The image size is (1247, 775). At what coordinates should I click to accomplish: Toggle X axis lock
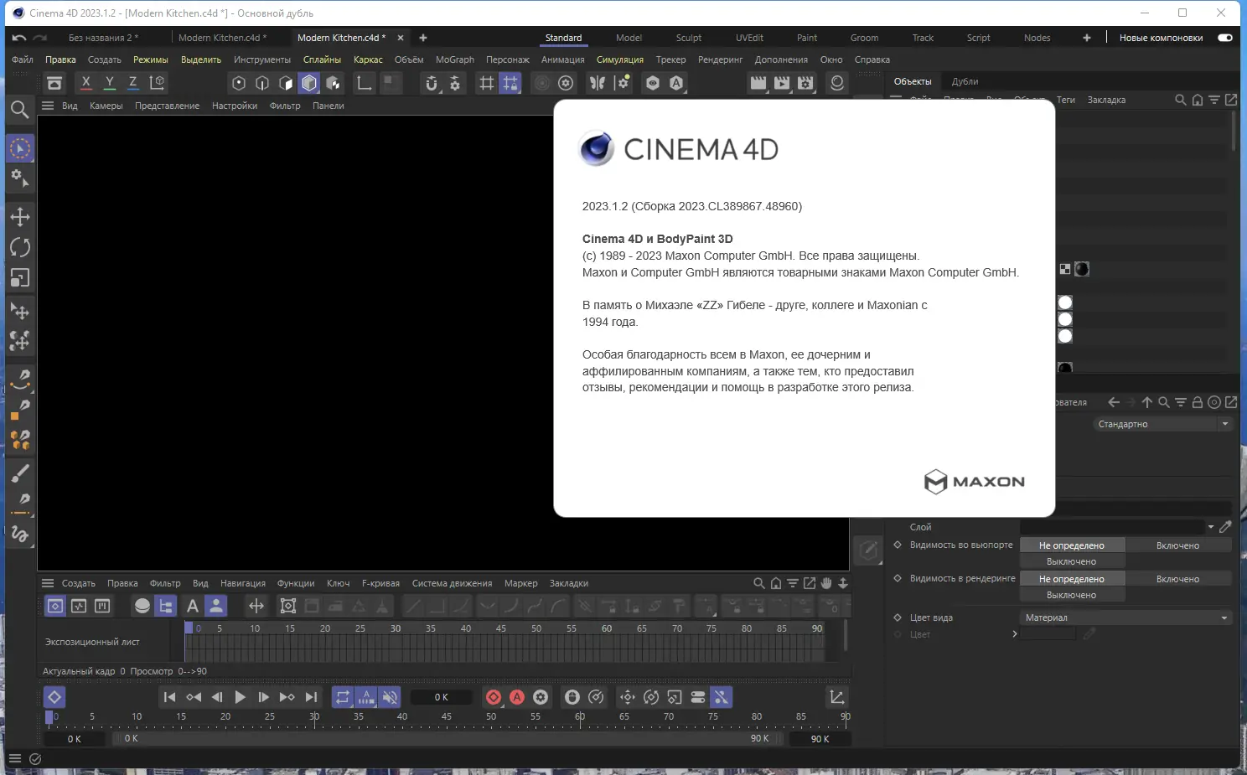coord(86,83)
